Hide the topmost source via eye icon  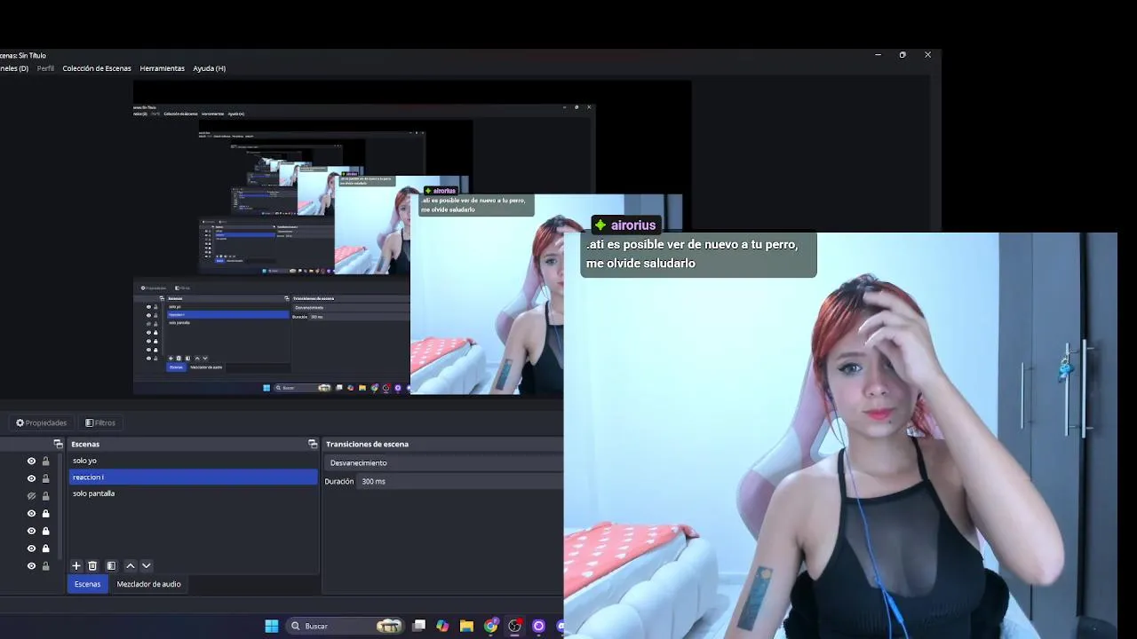(31, 461)
